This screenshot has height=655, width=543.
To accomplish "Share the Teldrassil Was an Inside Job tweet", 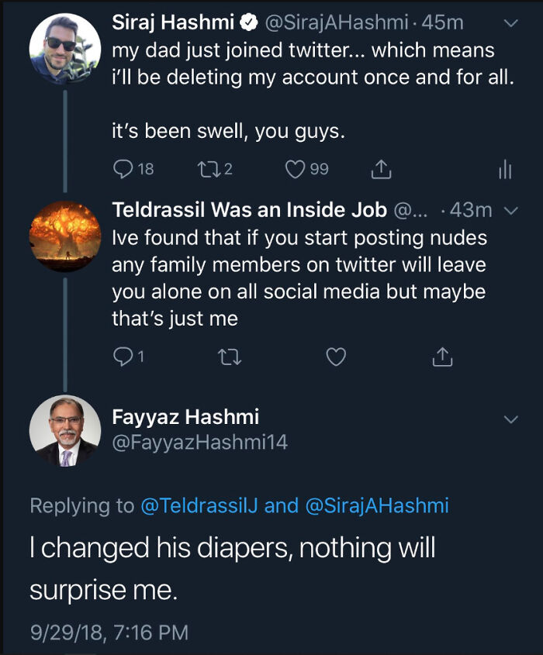I will [x=441, y=356].
